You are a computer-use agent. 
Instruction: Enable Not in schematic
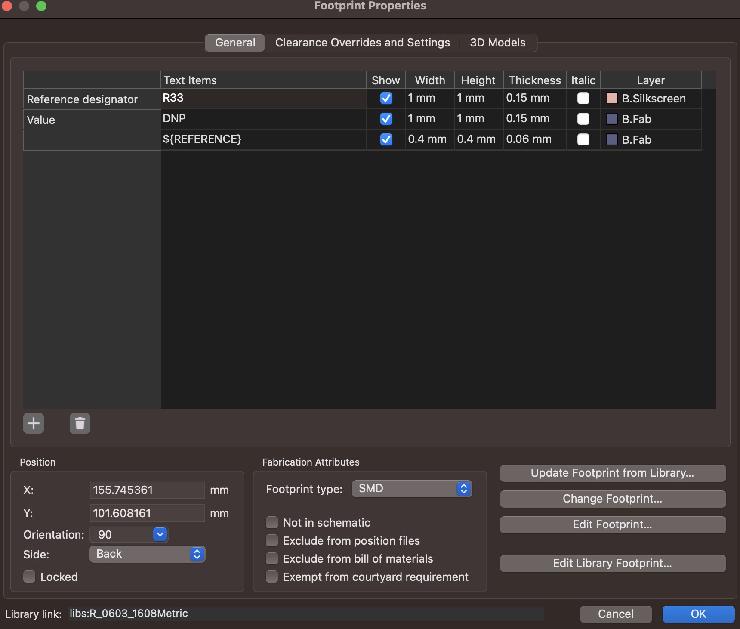click(272, 522)
